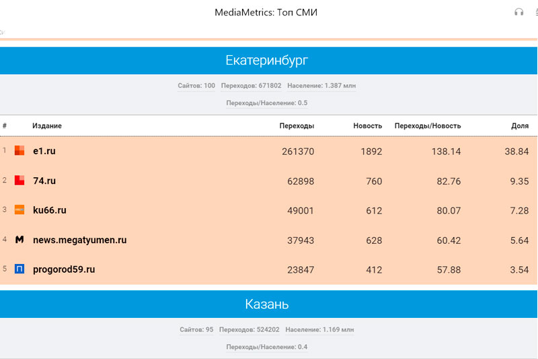Click the orange ku66.ru favicon
Screen dimensions: 538x359
pyautogui.click(x=20, y=210)
